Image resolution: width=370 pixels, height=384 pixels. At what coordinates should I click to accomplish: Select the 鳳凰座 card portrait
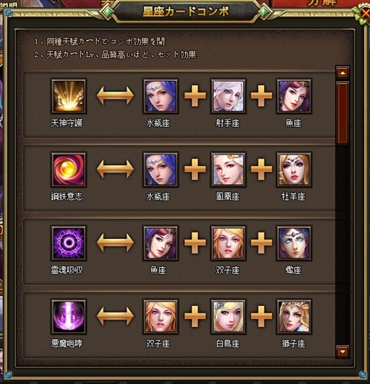point(228,170)
